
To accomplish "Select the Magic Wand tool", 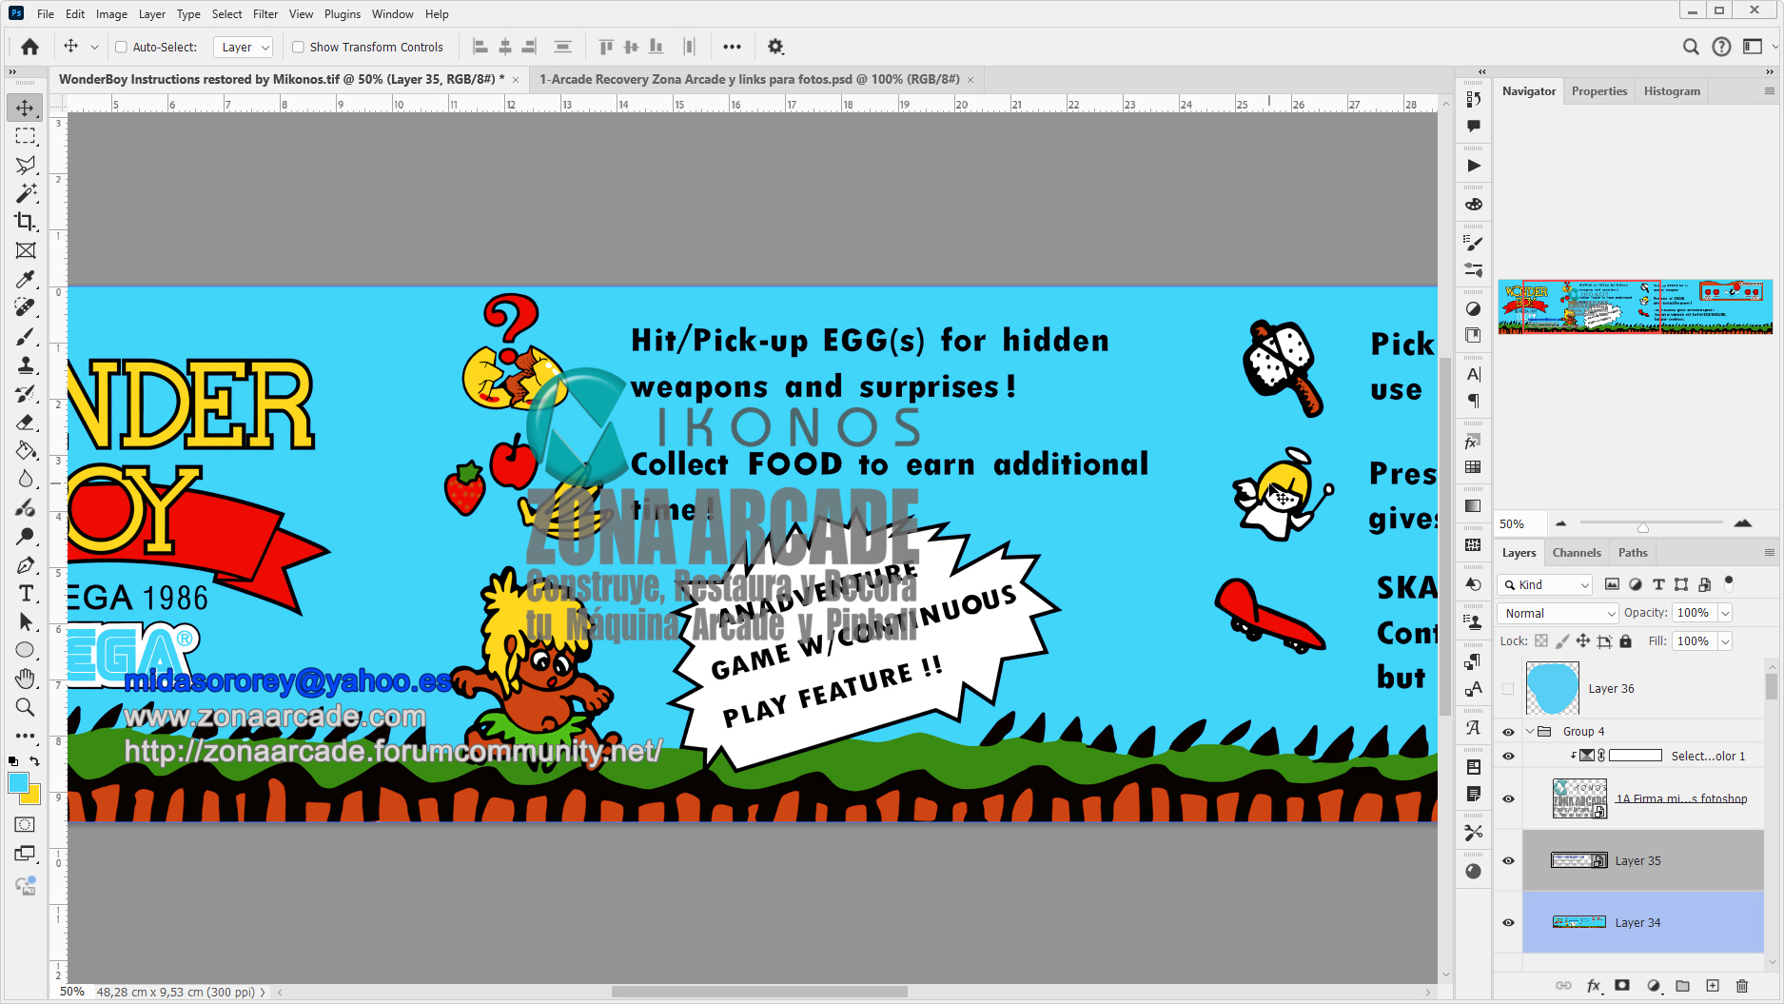I will coord(26,193).
